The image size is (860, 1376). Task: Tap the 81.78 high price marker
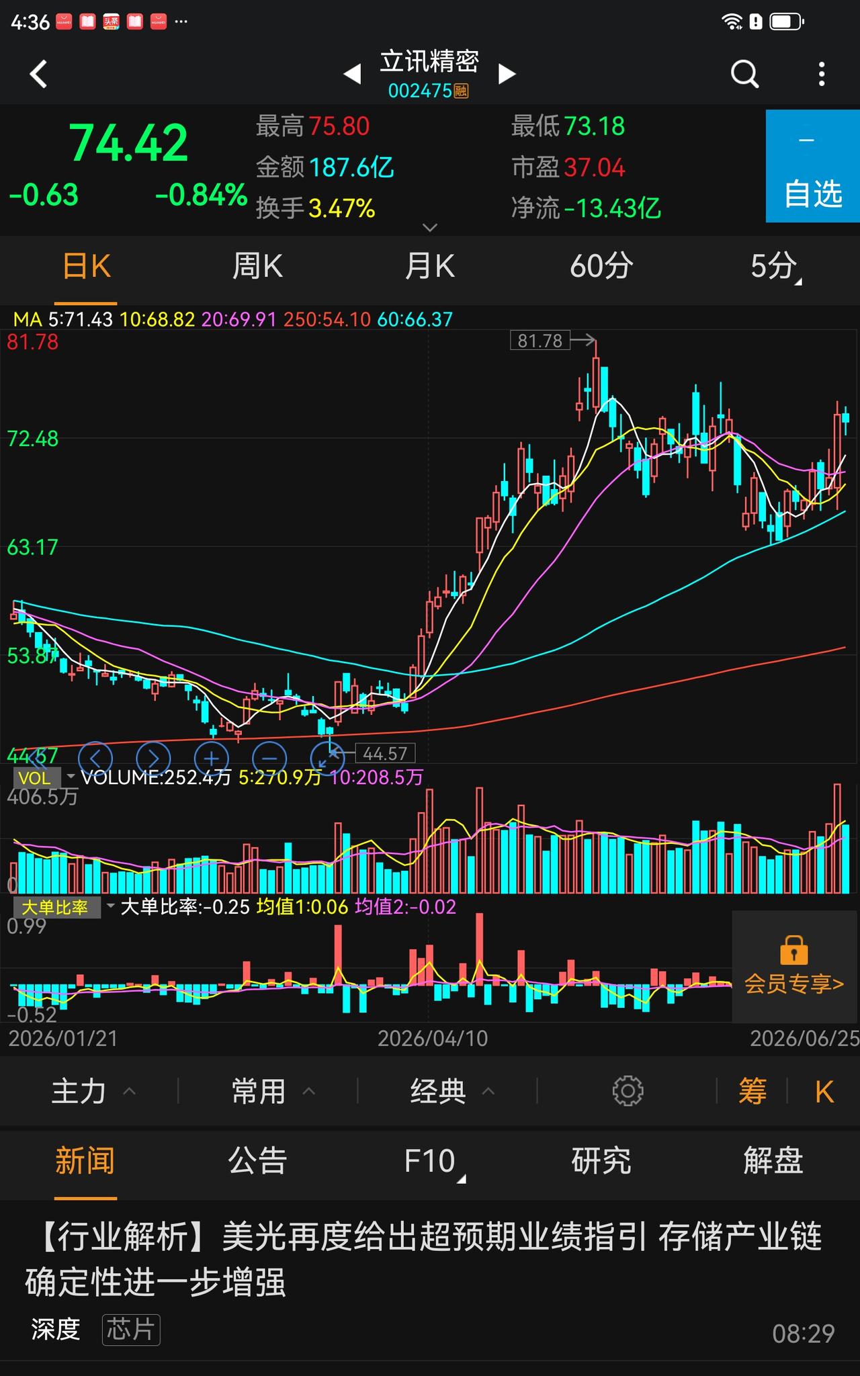coord(540,341)
